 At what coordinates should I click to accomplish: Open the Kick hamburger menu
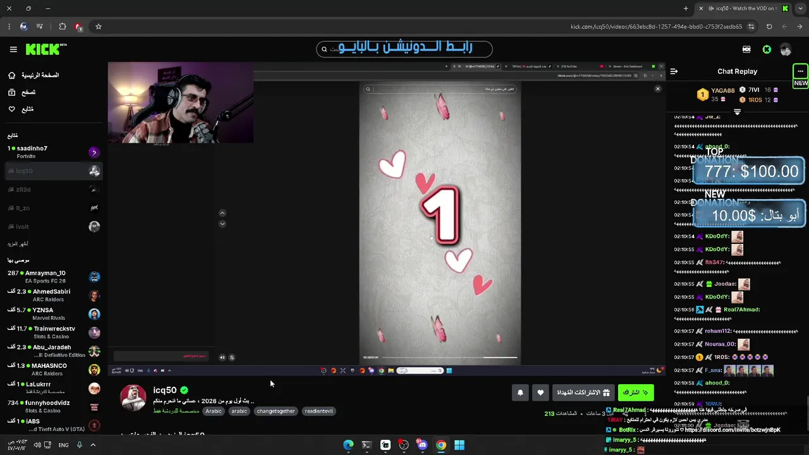(x=13, y=49)
